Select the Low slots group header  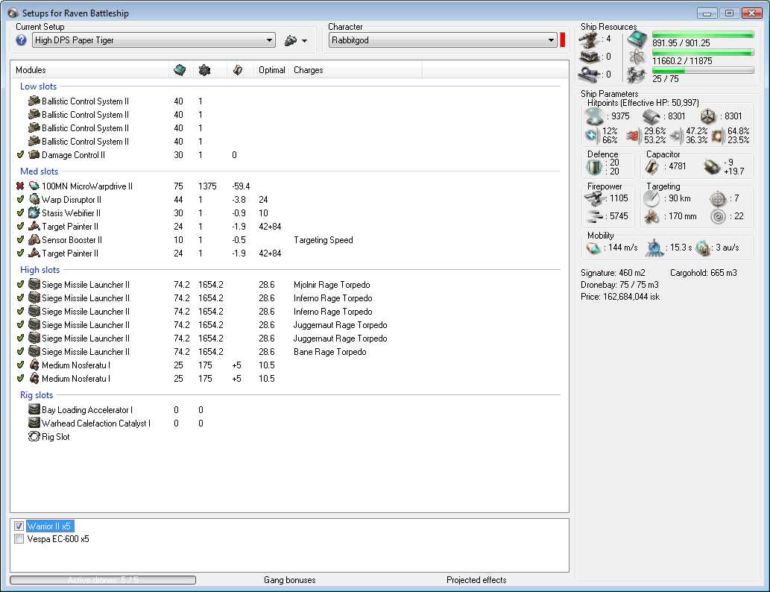pos(38,86)
